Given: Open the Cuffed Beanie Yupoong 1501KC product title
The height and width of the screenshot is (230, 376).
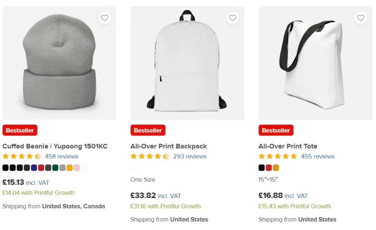Looking at the screenshot, I should tap(55, 146).
